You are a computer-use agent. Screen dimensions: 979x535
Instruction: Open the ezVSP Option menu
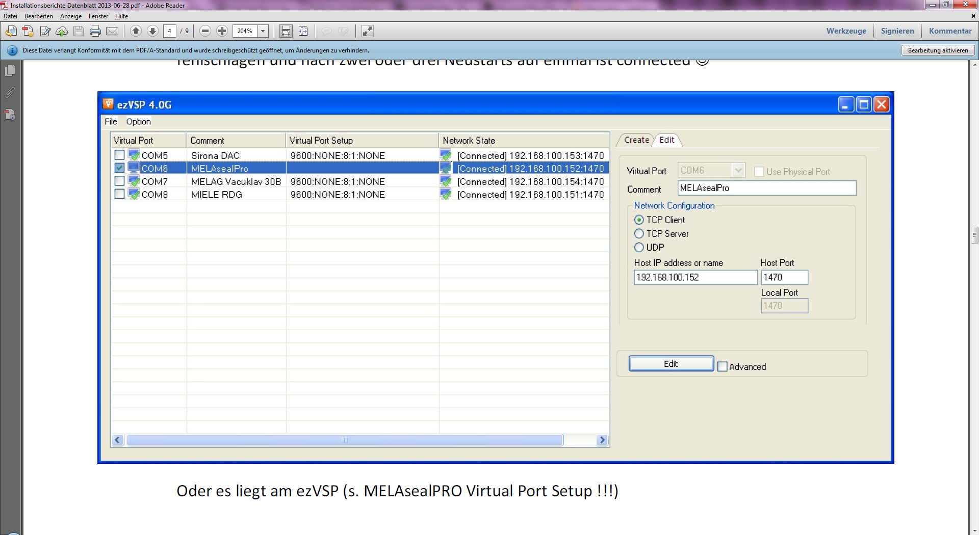tap(138, 121)
